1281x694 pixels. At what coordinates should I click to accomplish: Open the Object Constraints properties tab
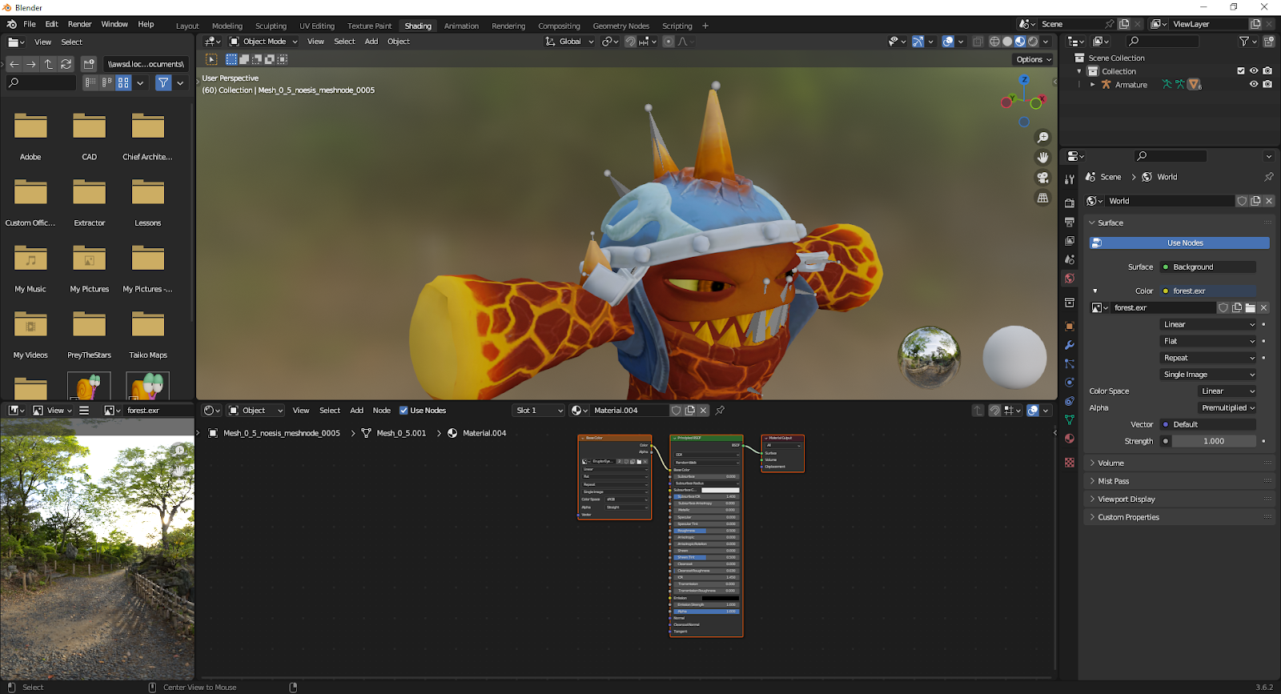(1070, 401)
